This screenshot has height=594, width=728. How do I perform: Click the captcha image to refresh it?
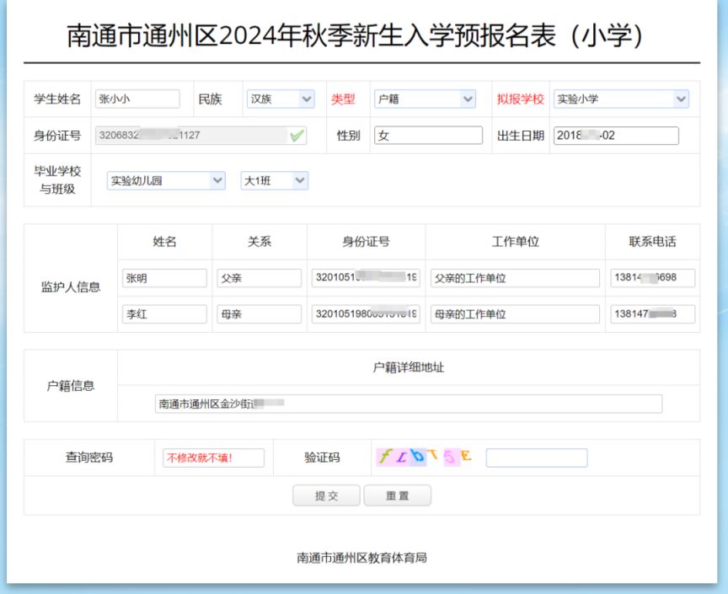coord(425,457)
